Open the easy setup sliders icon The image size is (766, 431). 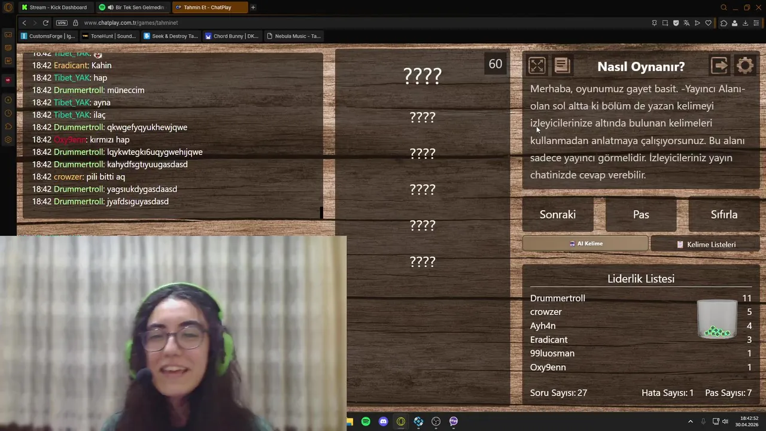[756, 23]
